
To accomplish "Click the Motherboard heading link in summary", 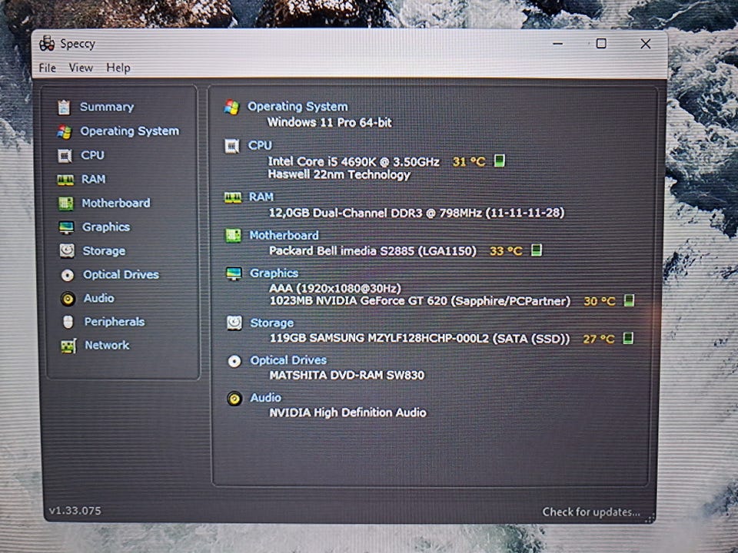I will [x=284, y=235].
